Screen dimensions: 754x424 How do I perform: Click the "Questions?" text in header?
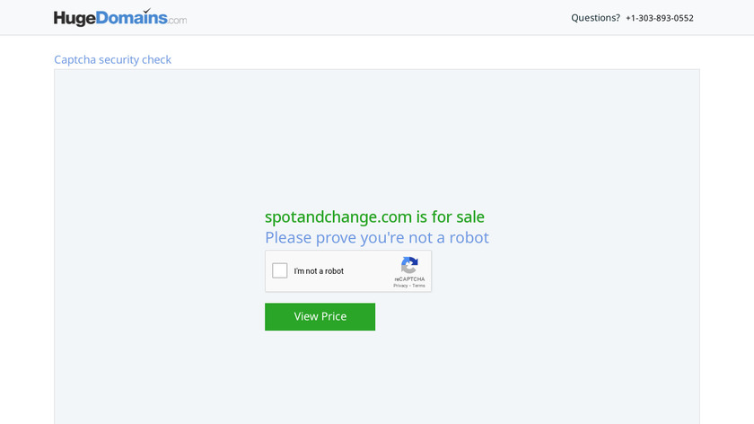(595, 18)
